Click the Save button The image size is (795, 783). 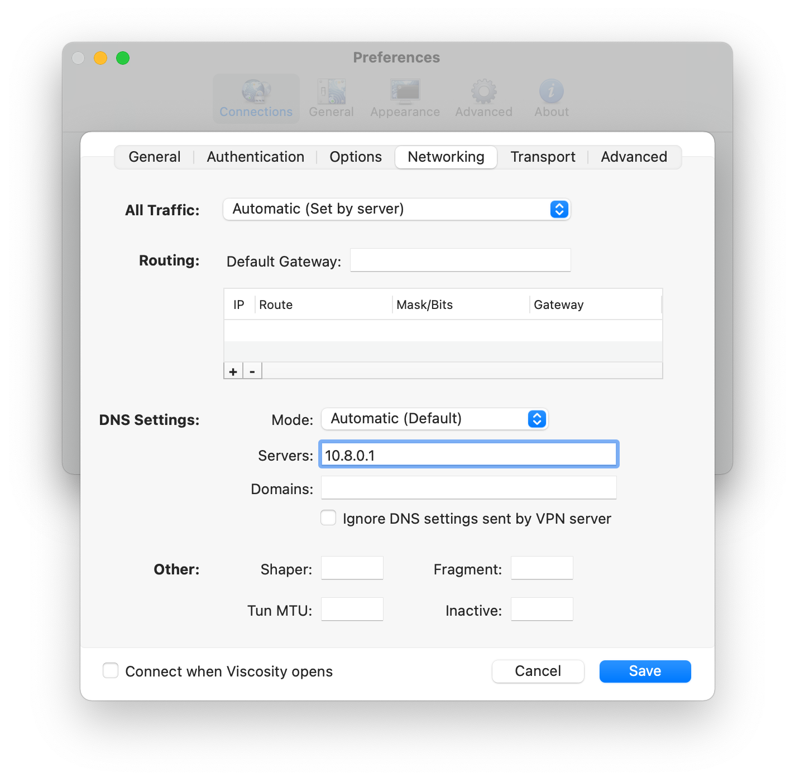(645, 671)
